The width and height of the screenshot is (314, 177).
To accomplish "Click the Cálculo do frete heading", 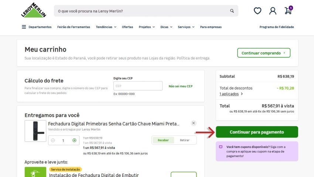I will (x=44, y=81).
